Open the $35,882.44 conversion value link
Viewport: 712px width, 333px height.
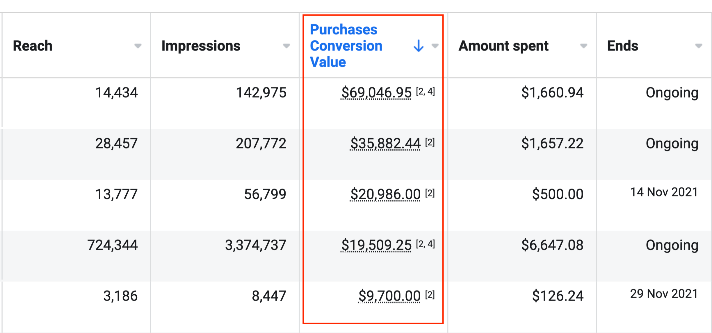point(385,144)
